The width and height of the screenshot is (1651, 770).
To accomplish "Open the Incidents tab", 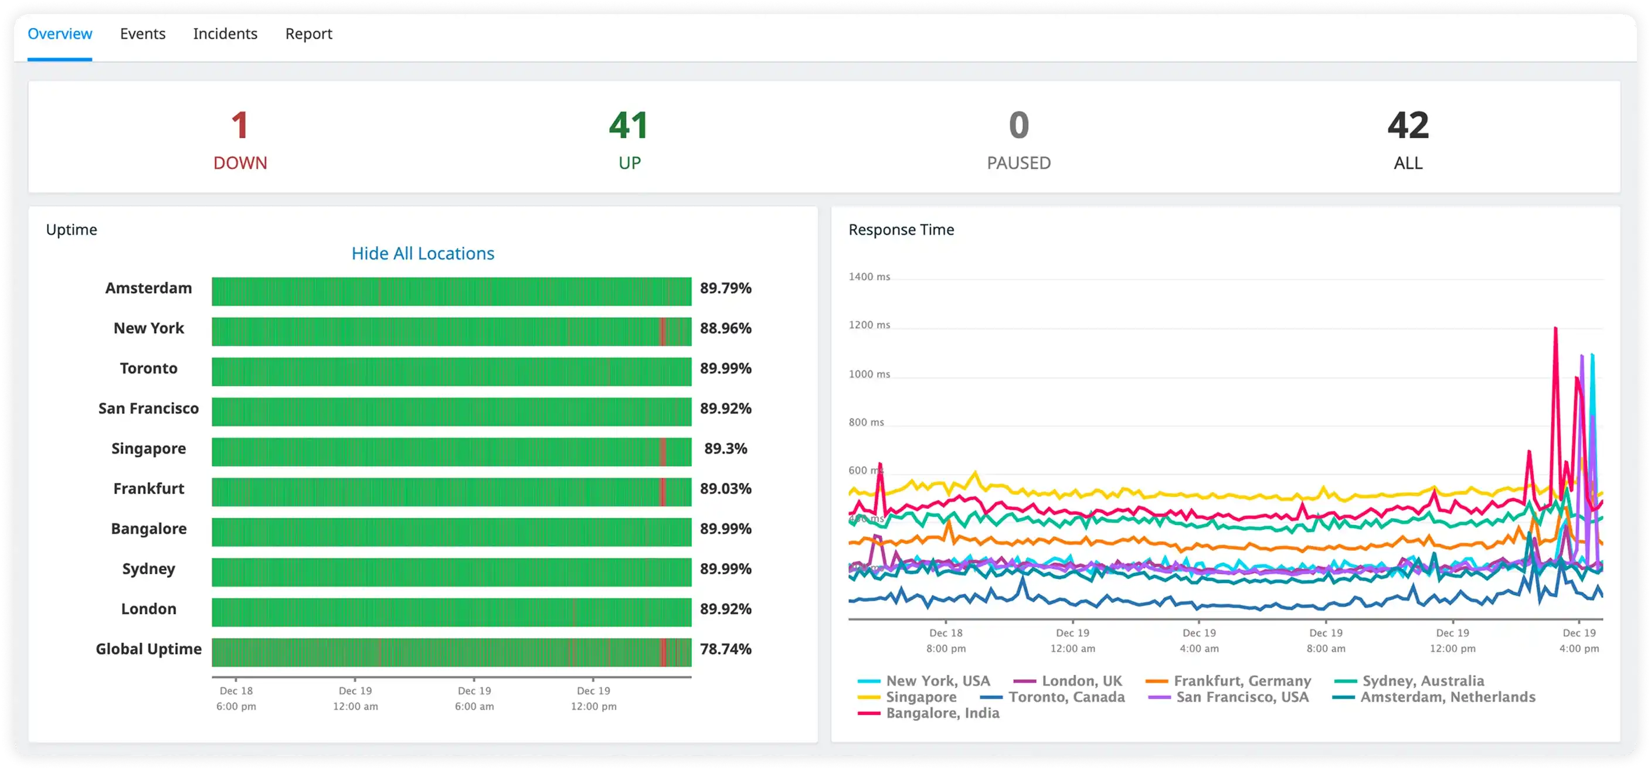I will click(225, 34).
